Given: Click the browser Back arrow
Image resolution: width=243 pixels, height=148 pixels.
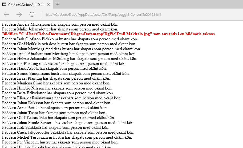Looking at the screenshot, I should coord(6,14).
